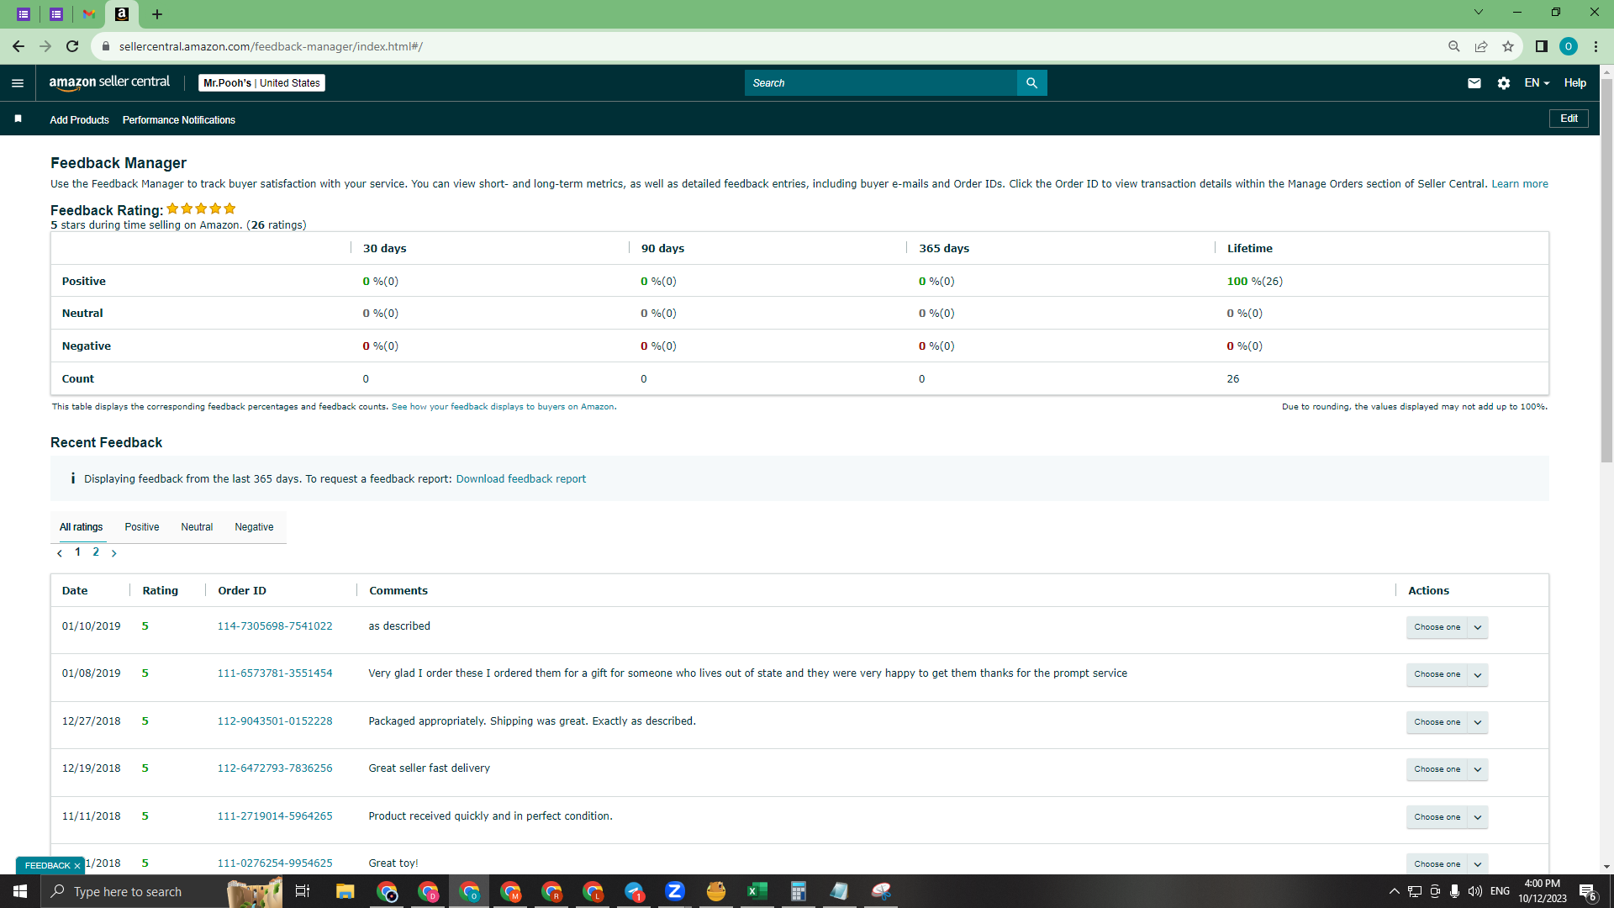
Task: Click Download feedback report link
Action: pyautogui.click(x=521, y=479)
